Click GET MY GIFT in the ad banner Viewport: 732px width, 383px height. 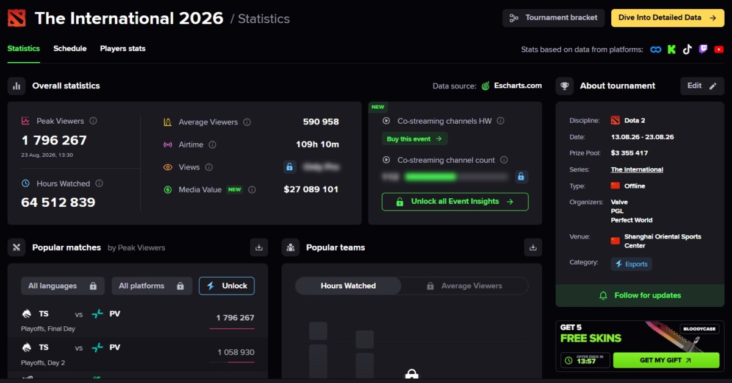666,360
